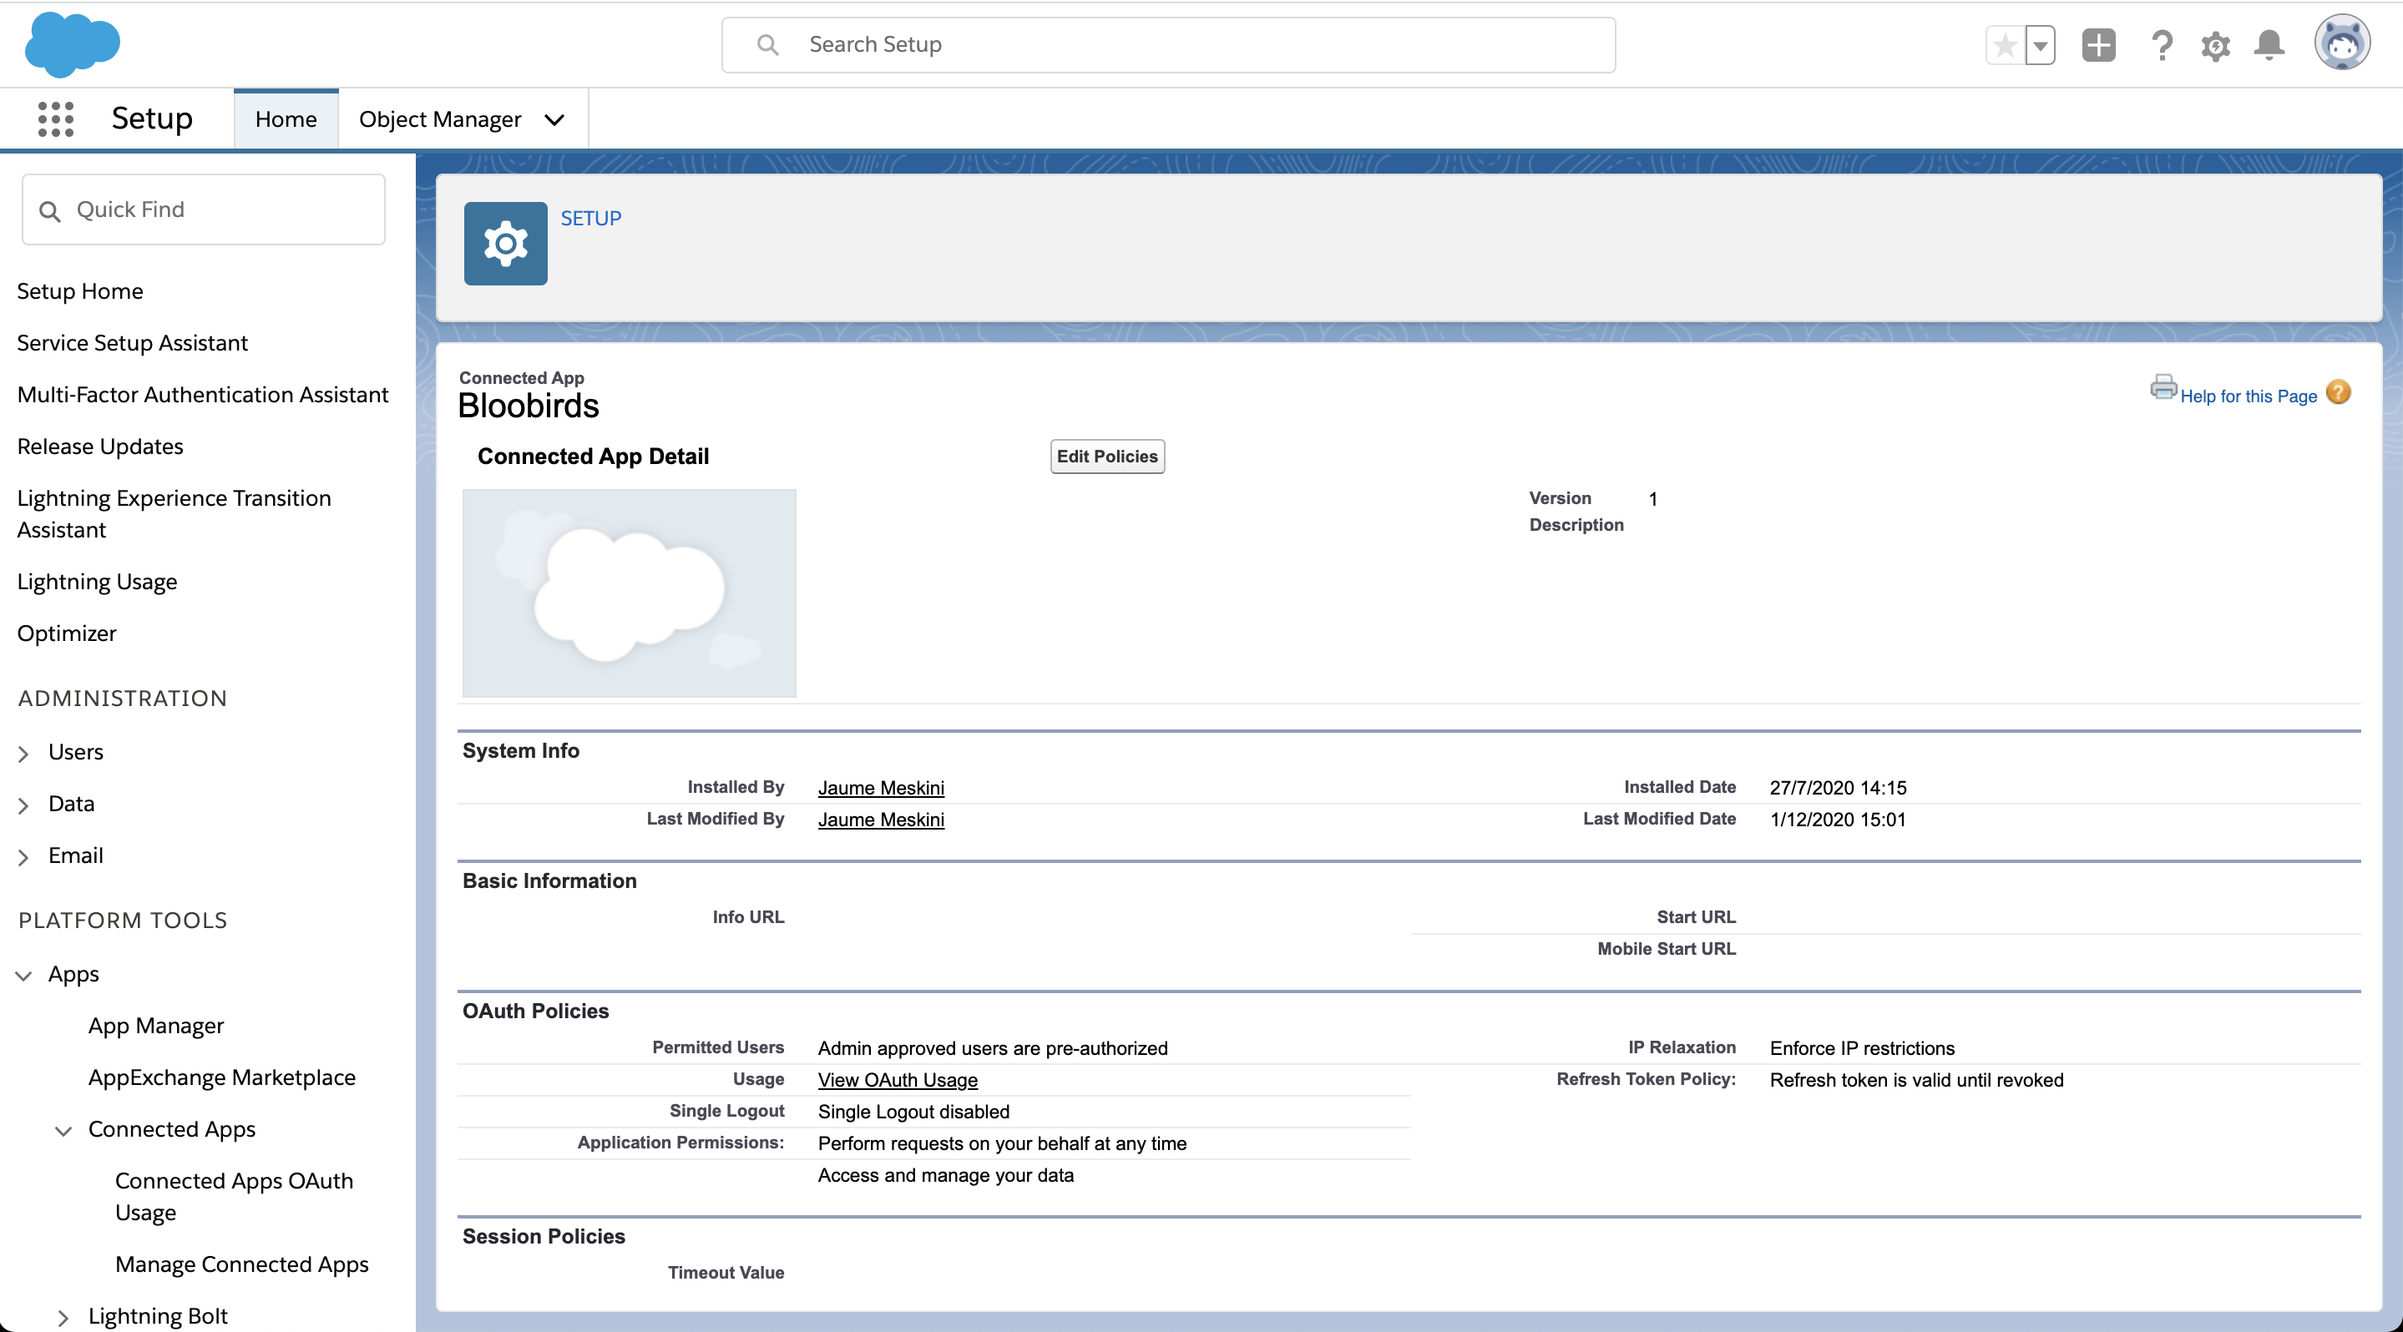Switch to the Home tab
The width and height of the screenshot is (2403, 1332).
pyautogui.click(x=286, y=119)
